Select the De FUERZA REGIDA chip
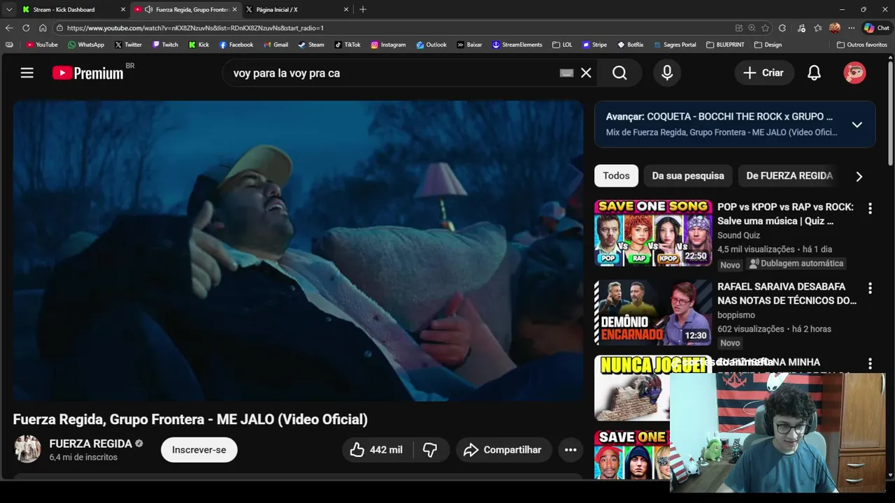Viewport: 895px width, 503px height. (x=789, y=175)
